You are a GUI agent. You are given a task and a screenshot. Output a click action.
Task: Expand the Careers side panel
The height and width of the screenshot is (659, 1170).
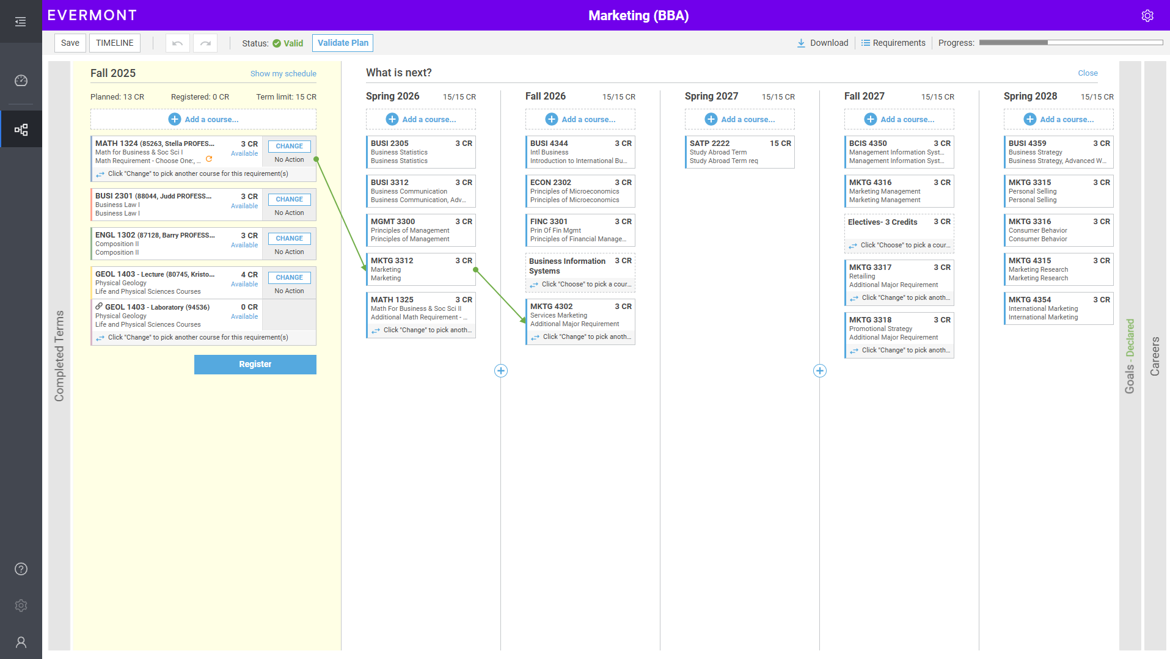pyautogui.click(x=1155, y=355)
